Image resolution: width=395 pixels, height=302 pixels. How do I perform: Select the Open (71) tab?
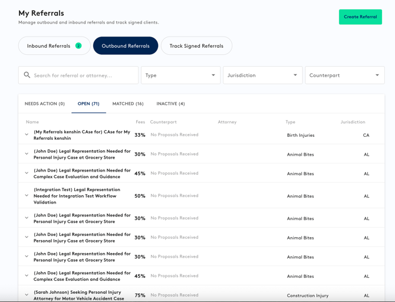(x=88, y=104)
